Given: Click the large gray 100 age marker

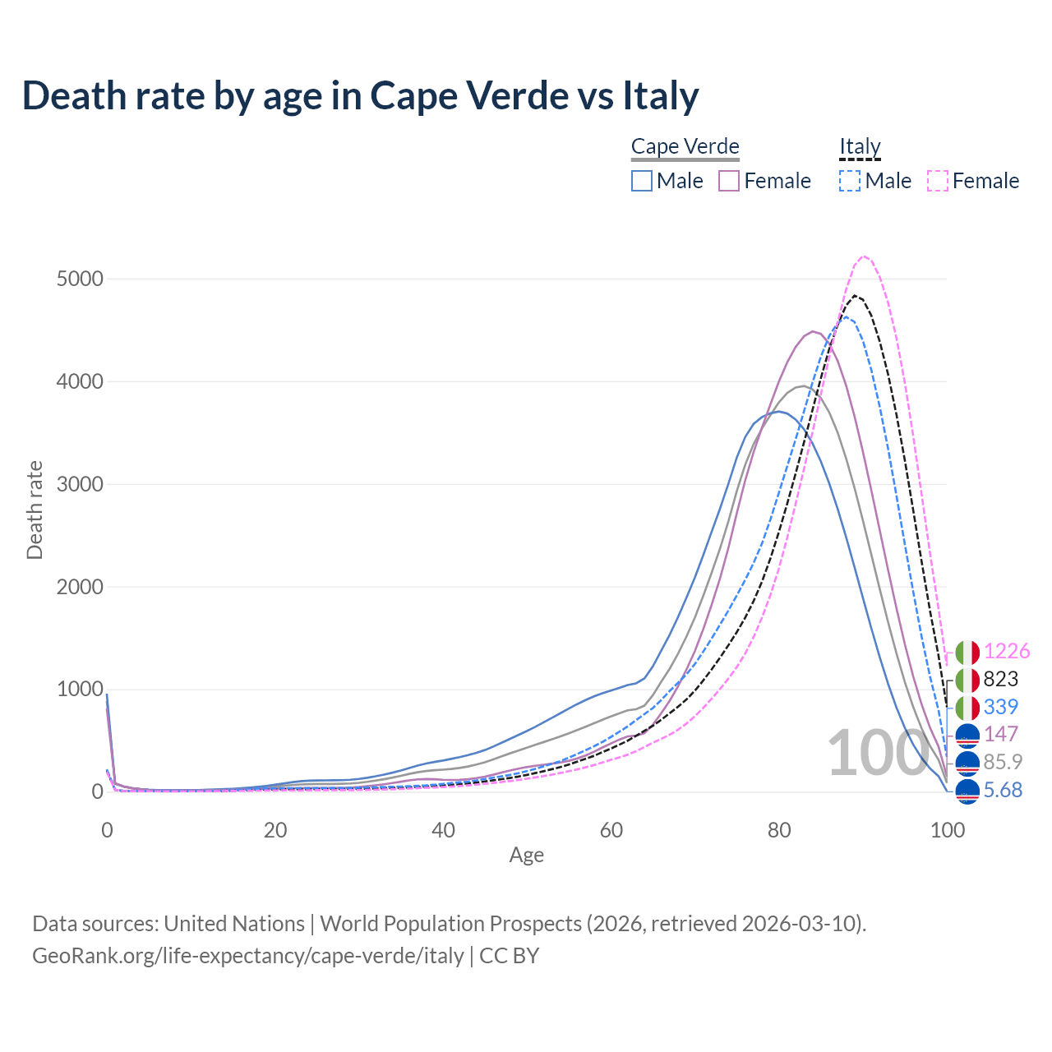Looking at the screenshot, I should (x=878, y=753).
